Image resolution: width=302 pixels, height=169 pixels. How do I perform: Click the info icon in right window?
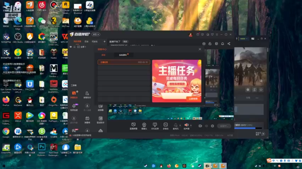click(x=254, y=90)
